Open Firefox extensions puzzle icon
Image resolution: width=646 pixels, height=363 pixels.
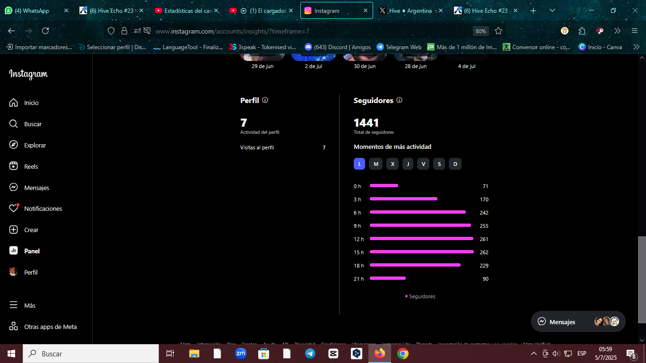click(582, 31)
